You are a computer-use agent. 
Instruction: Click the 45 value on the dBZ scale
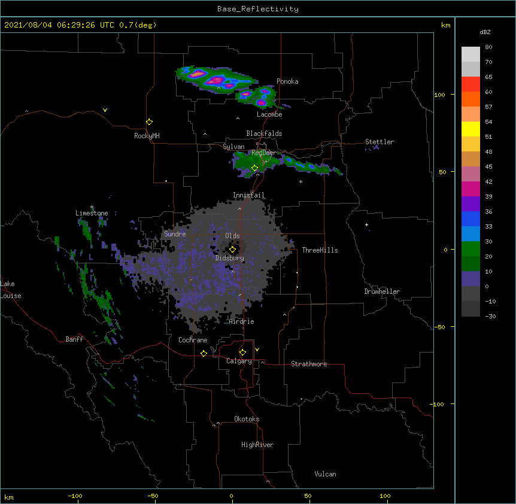pyautogui.click(x=488, y=167)
